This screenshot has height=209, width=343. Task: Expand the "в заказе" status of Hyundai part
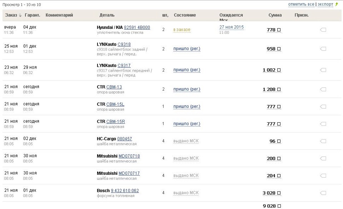(x=182, y=30)
